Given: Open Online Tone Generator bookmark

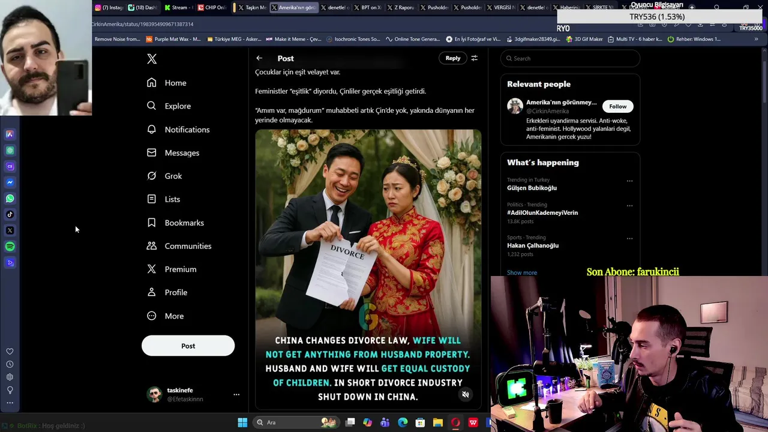Looking at the screenshot, I should point(413,39).
